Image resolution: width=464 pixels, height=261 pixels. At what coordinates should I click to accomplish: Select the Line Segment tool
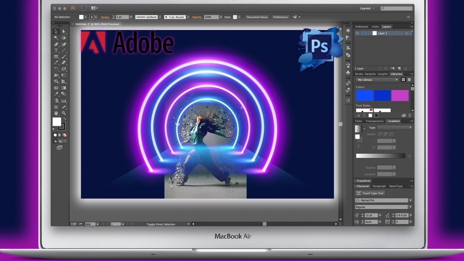coord(64,50)
